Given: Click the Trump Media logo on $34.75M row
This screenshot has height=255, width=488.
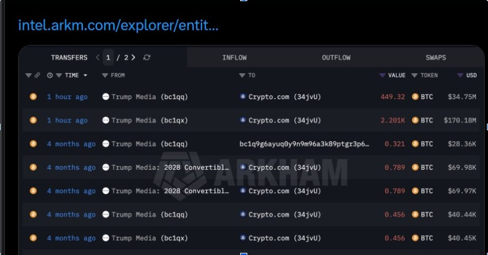Looking at the screenshot, I should pyautogui.click(x=106, y=96).
